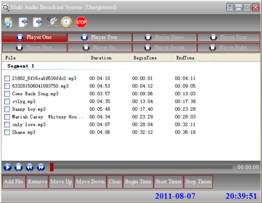Click the EndTime column header
The image size is (262, 203).
pos(194,58)
